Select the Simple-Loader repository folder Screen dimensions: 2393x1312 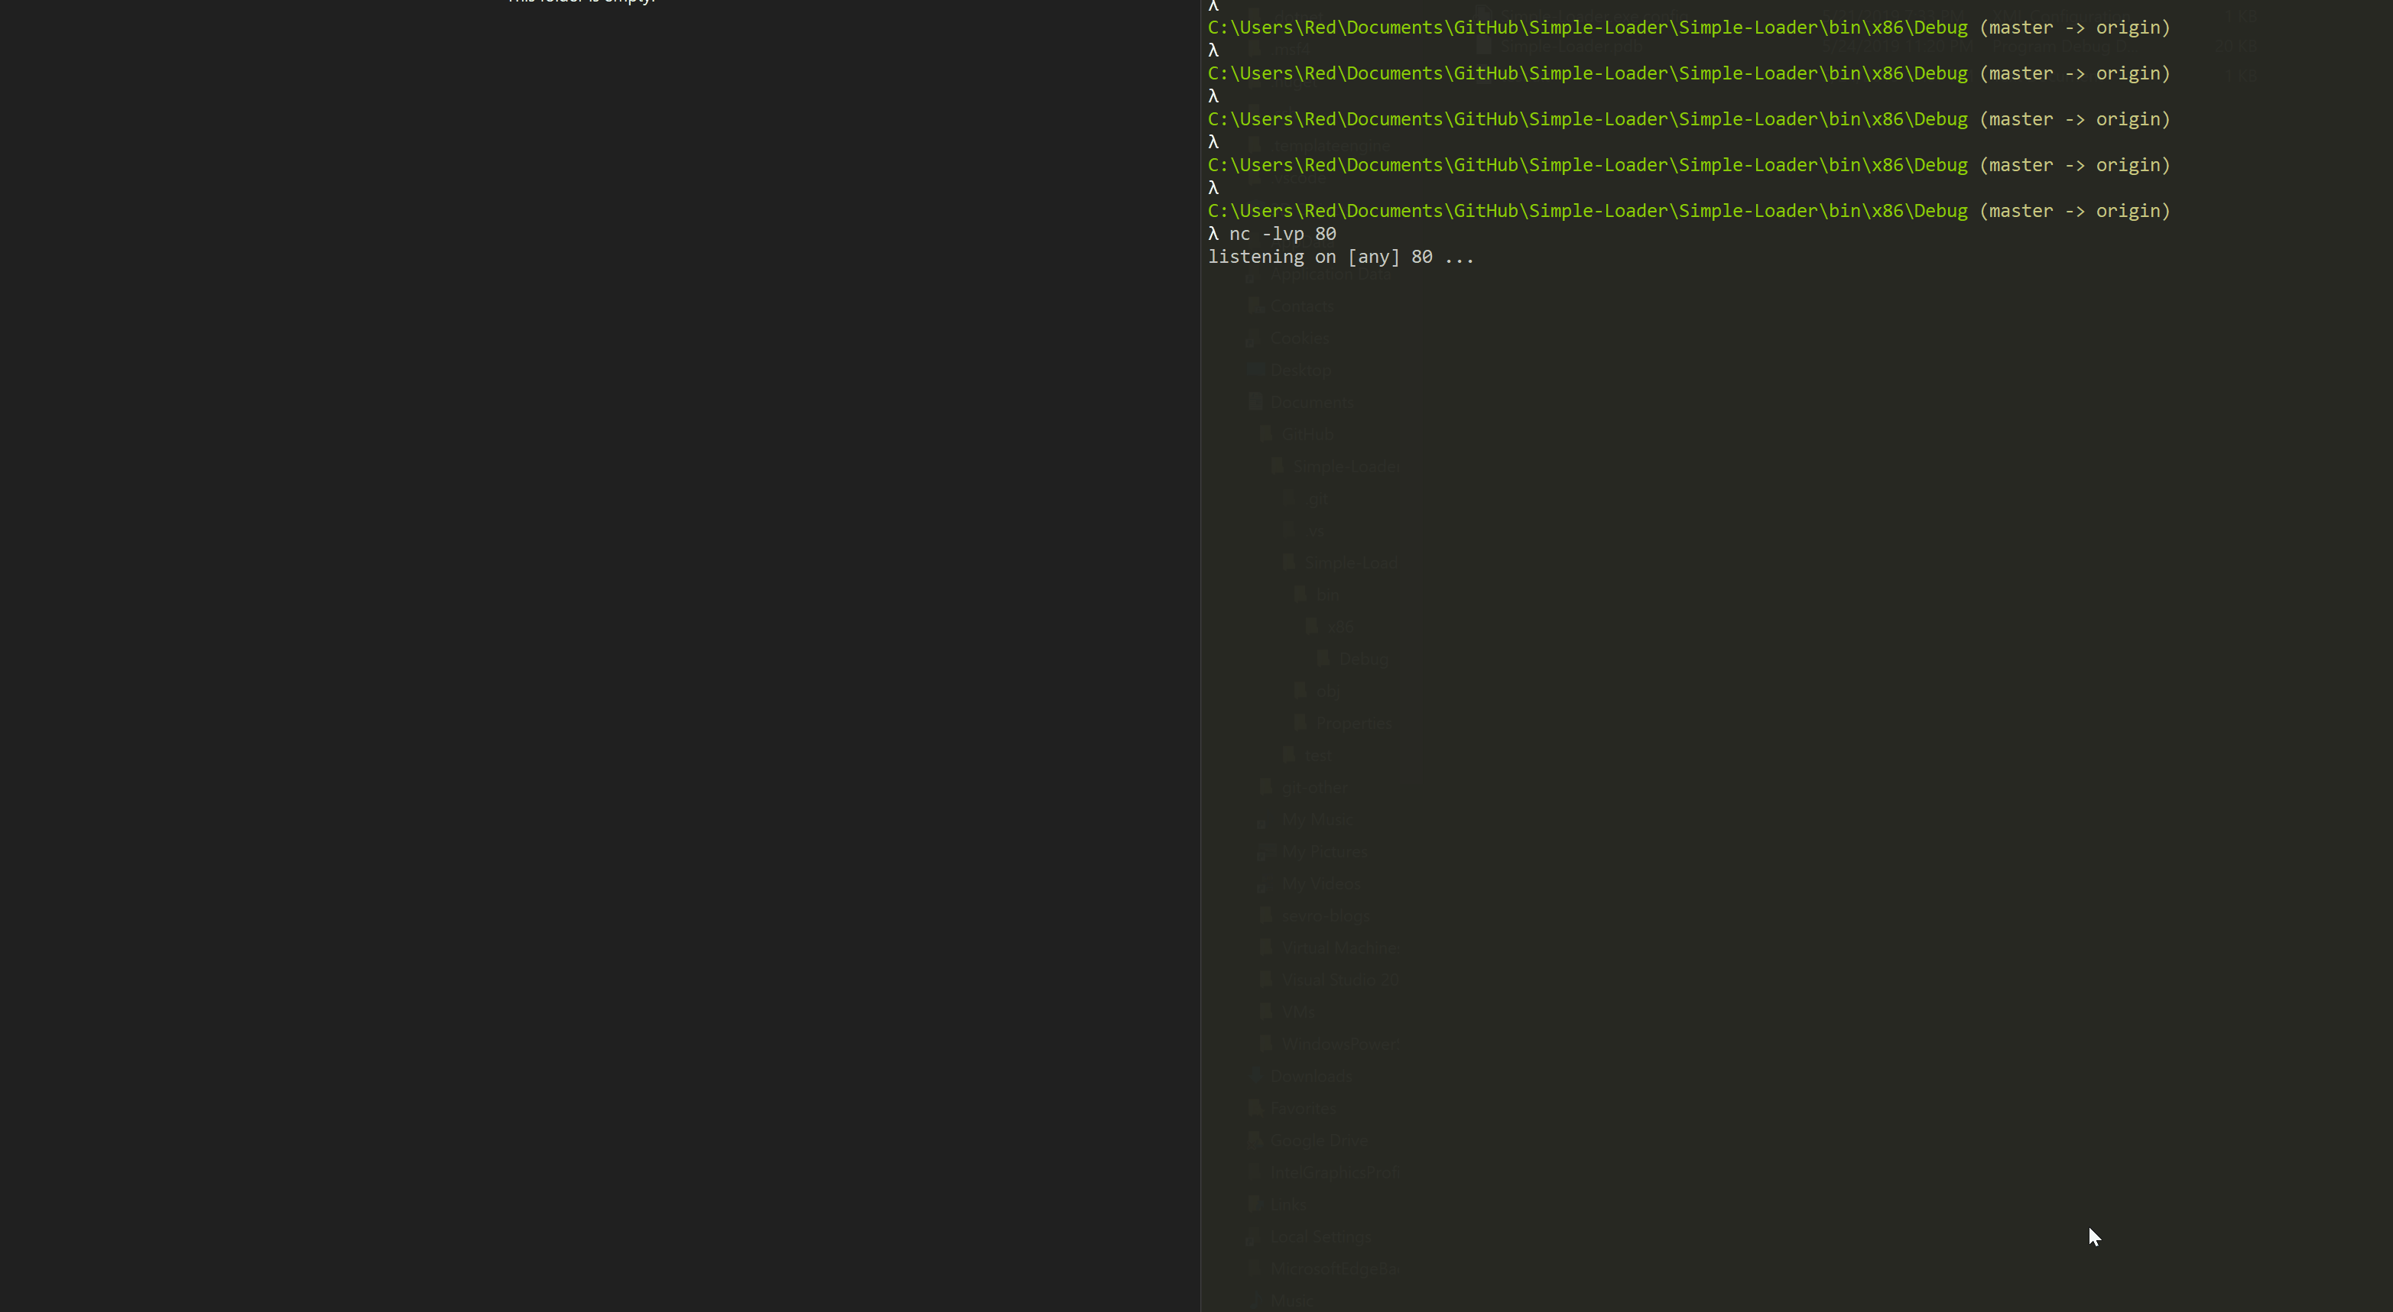tap(1346, 467)
